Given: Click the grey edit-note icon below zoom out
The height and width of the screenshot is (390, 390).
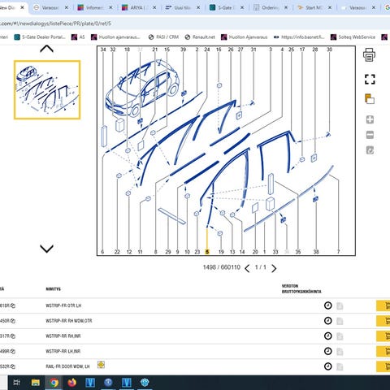Looking at the screenshot, I should coord(370,150).
